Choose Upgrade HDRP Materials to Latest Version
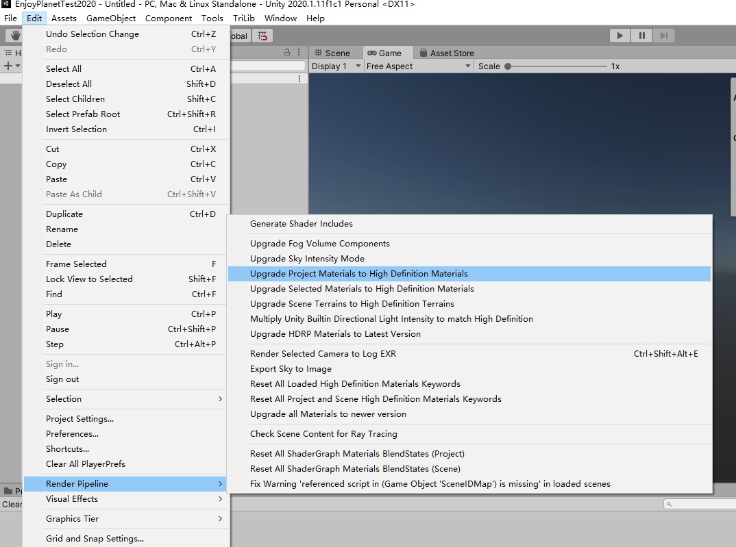Image resolution: width=736 pixels, height=547 pixels. 469,333
